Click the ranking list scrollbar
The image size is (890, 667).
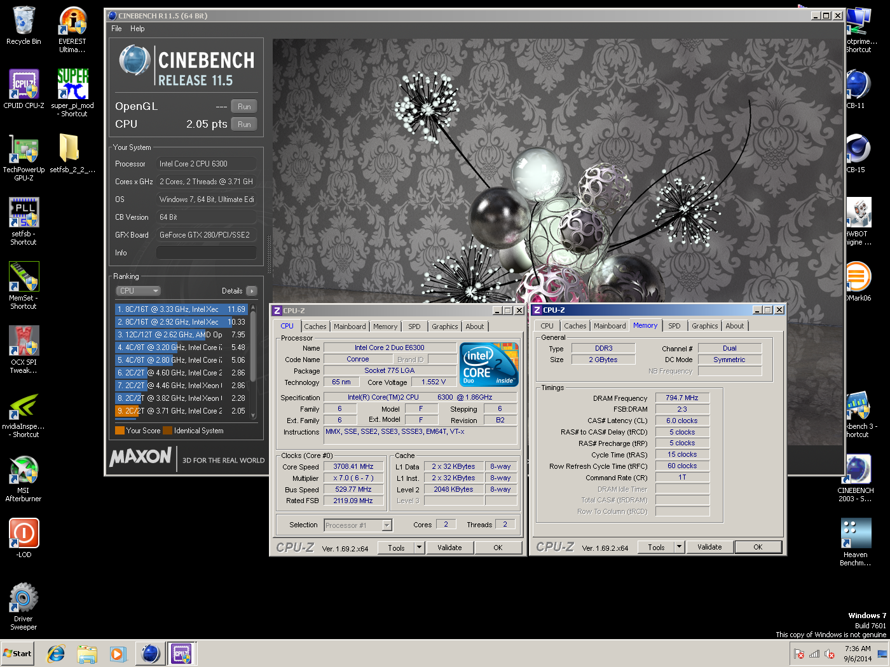pos(253,360)
